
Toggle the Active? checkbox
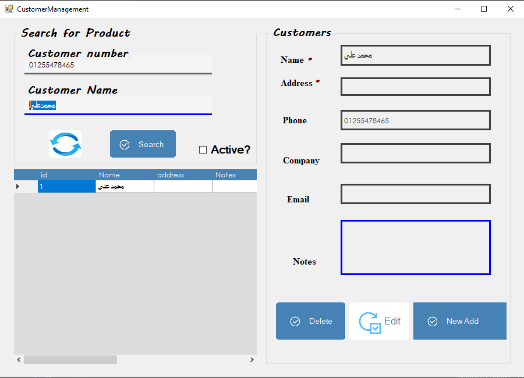point(203,149)
